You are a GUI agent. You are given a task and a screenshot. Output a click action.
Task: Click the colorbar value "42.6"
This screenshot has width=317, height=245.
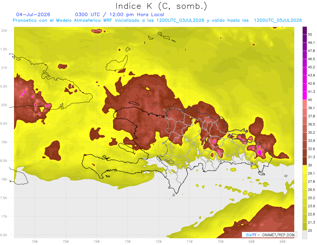tap(311, 84)
